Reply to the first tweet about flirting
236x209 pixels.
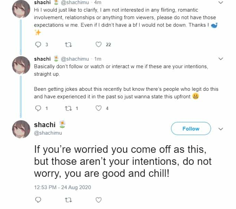pos(38,45)
